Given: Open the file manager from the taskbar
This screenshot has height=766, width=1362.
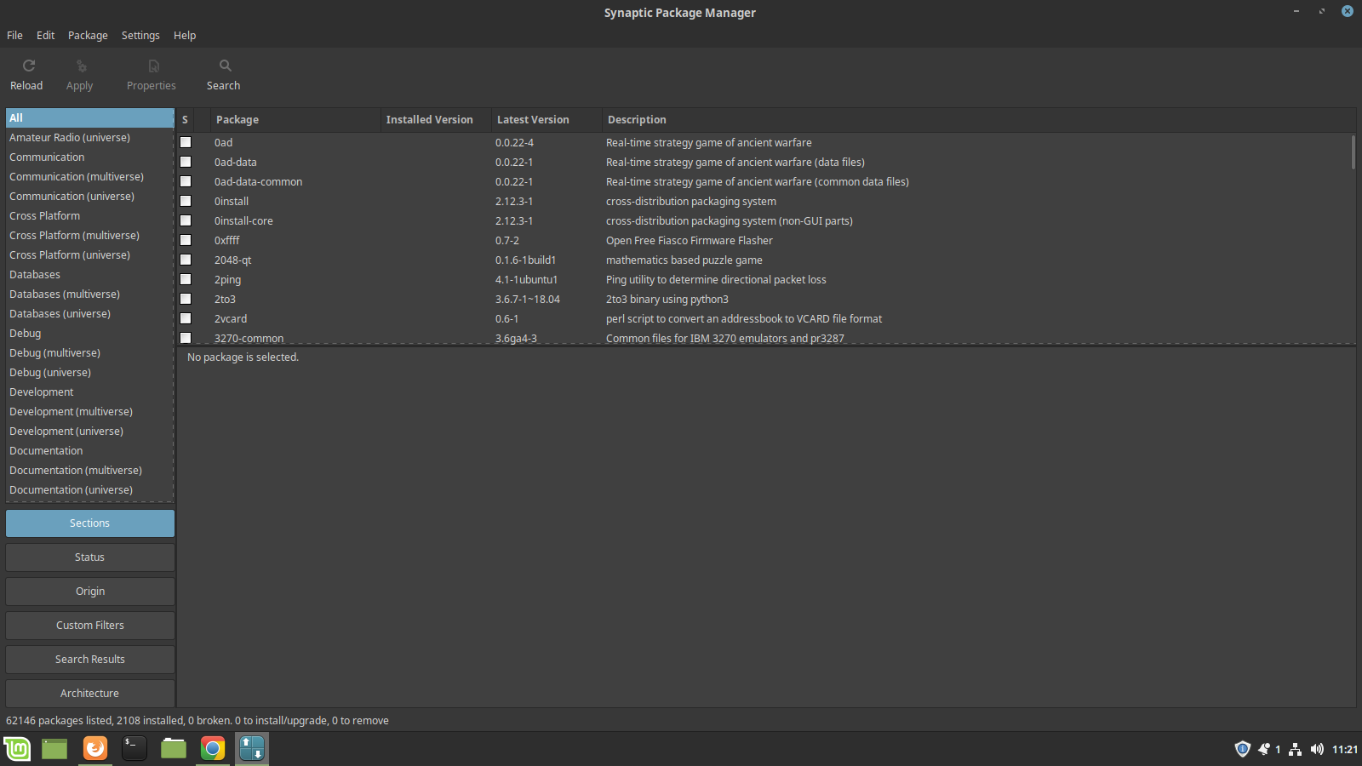Looking at the screenshot, I should coord(174,749).
